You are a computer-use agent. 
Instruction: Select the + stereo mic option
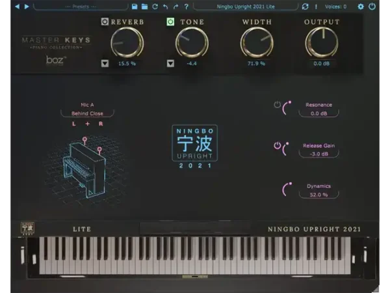click(x=87, y=124)
